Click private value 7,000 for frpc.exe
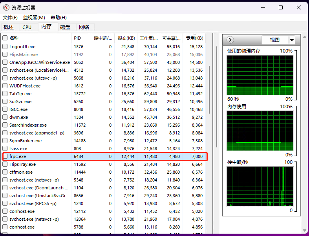Image resolution: width=309 pixels, height=236 pixels. [197, 156]
